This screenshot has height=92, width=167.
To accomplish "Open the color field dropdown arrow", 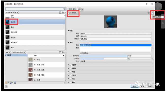I will point(153,45).
